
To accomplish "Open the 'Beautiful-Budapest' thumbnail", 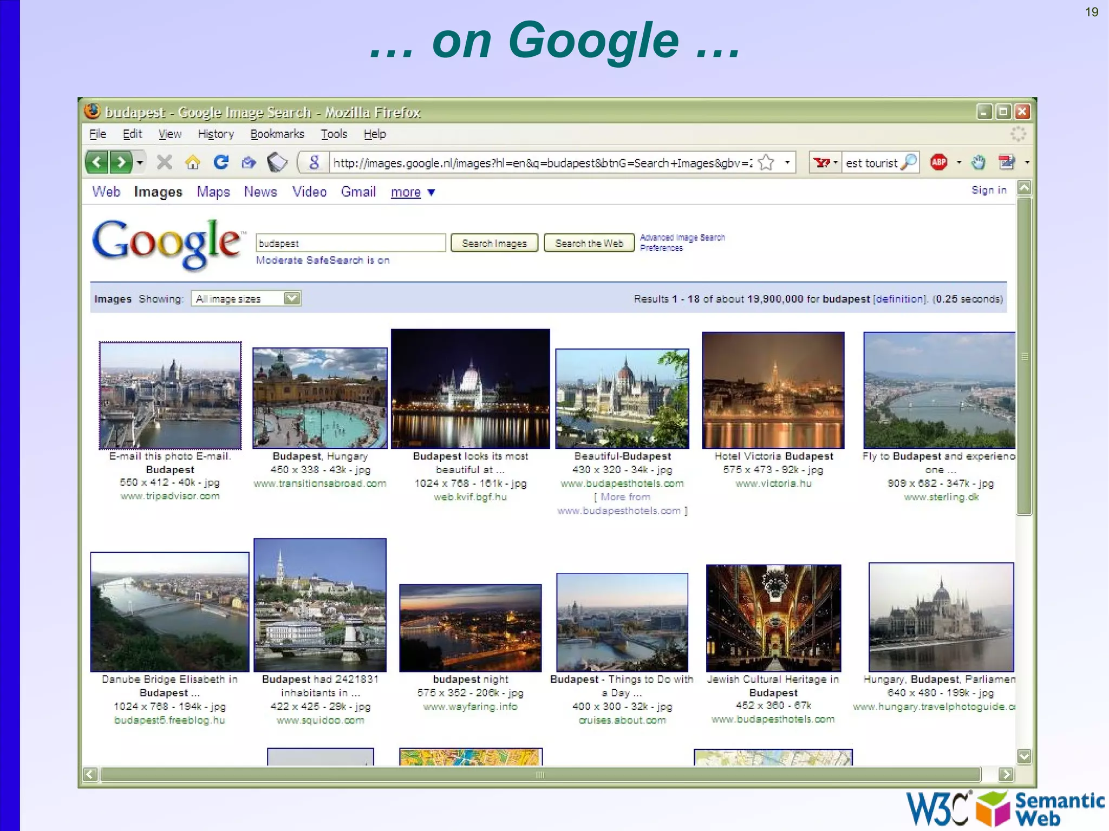I will coord(622,398).
